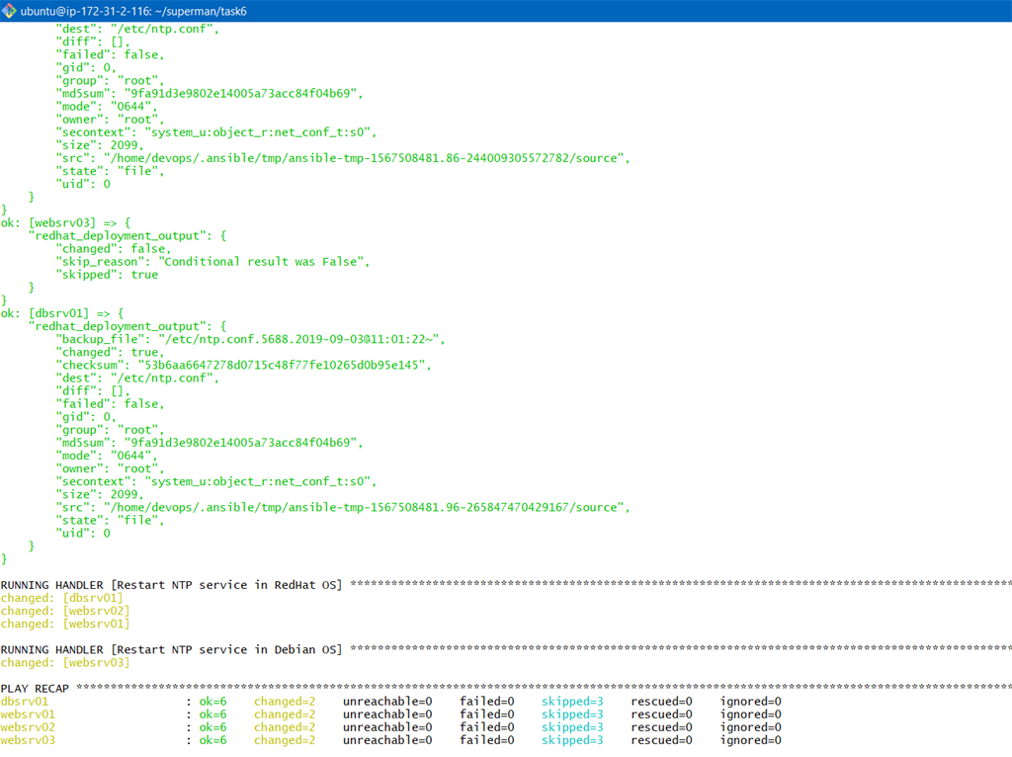The width and height of the screenshot is (1012, 757).
Task: Click the ok: [websrv03] result line
Action: pos(59,222)
